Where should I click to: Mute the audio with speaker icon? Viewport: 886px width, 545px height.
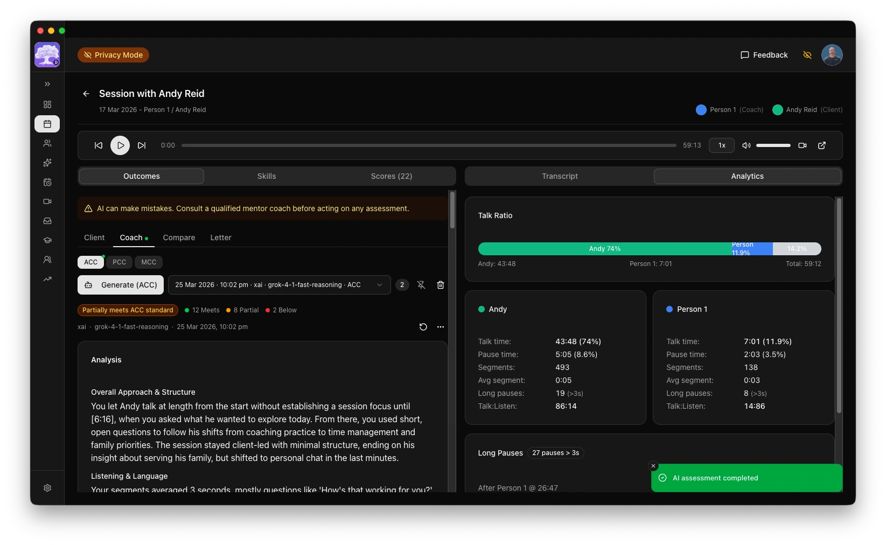746,145
